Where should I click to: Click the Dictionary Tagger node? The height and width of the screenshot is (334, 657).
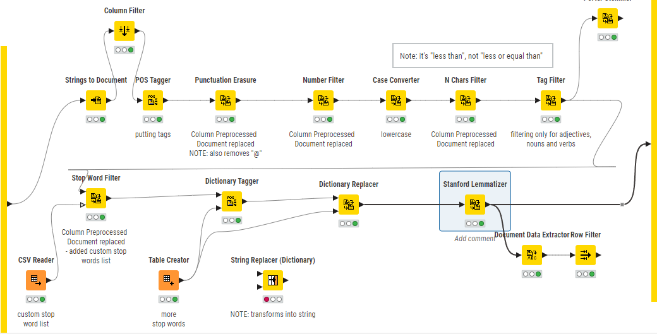pyautogui.click(x=232, y=201)
